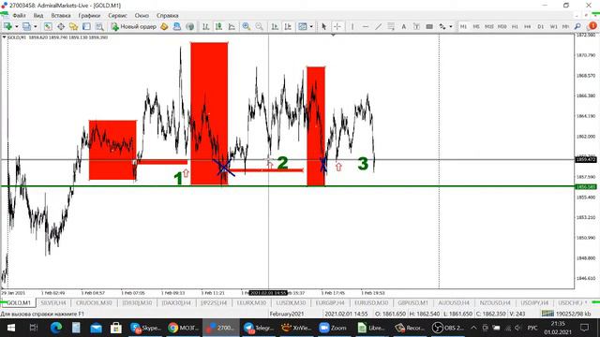Open Telegram from the taskbar
This screenshot has height=337, width=600.
tap(259, 328)
